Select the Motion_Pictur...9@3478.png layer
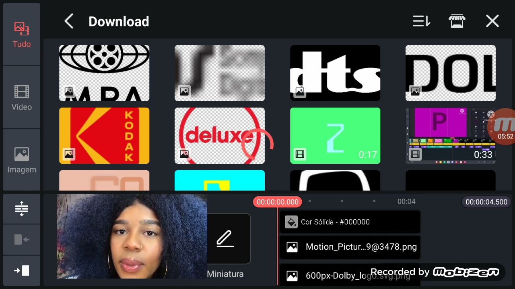 coord(350,247)
